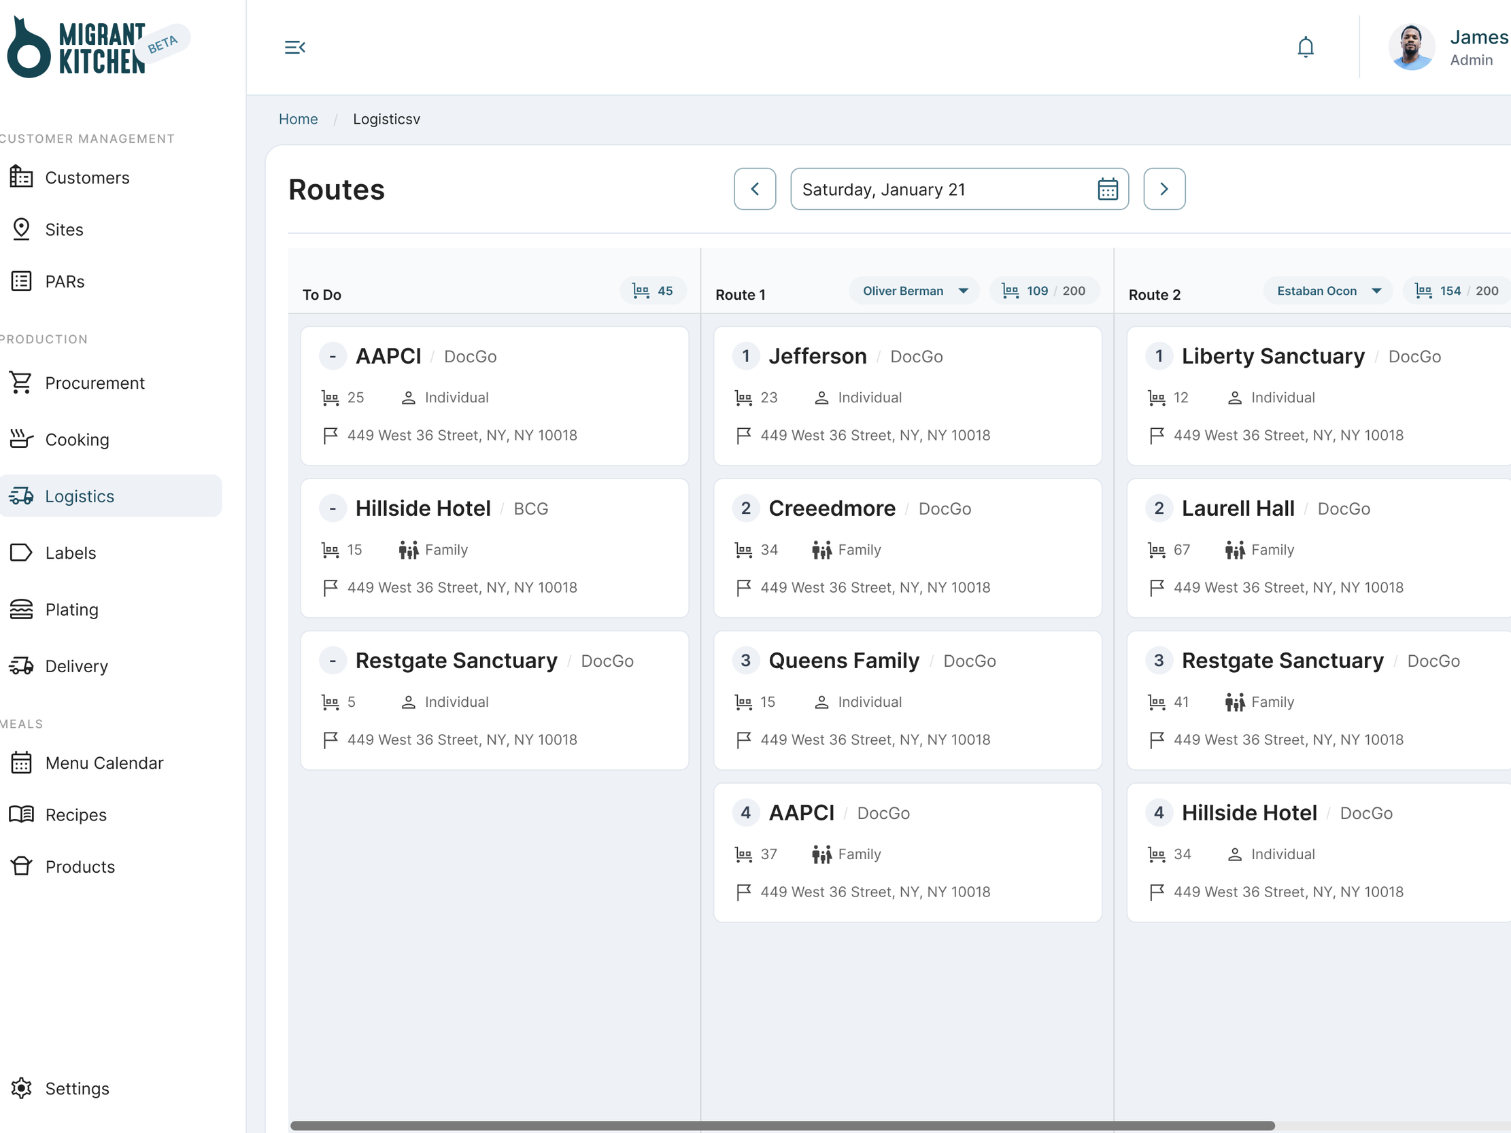Screen dimensions: 1511x1133
Task: Click the Procurement cart icon
Action: point(21,383)
